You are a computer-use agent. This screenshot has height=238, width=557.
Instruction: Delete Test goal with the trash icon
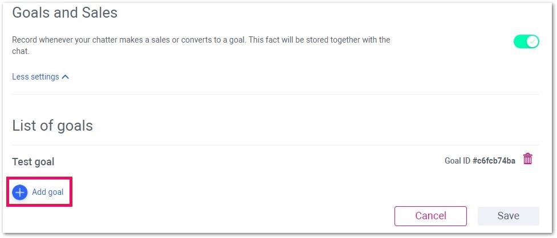528,158
